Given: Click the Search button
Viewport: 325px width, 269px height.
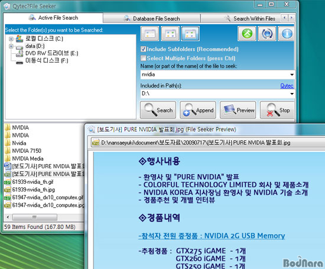Looking at the screenshot, I should pyautogui.click(x=158, y=110).
